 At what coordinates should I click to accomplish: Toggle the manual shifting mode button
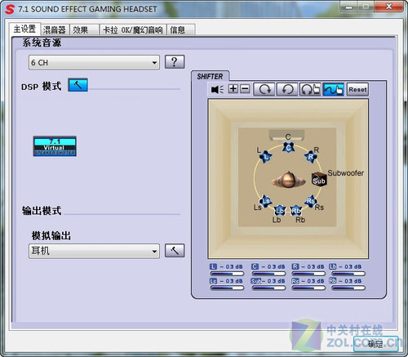(333, 89)
